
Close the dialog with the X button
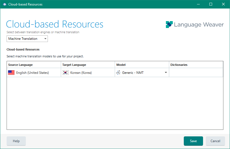tap(223, 4)
